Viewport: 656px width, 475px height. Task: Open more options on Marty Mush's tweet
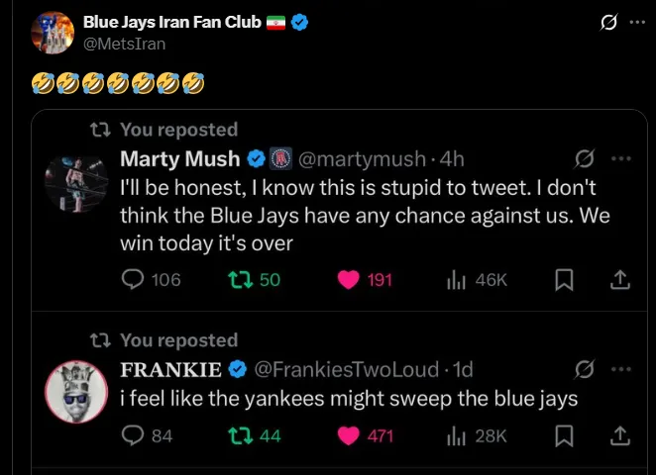click(621, 158)
